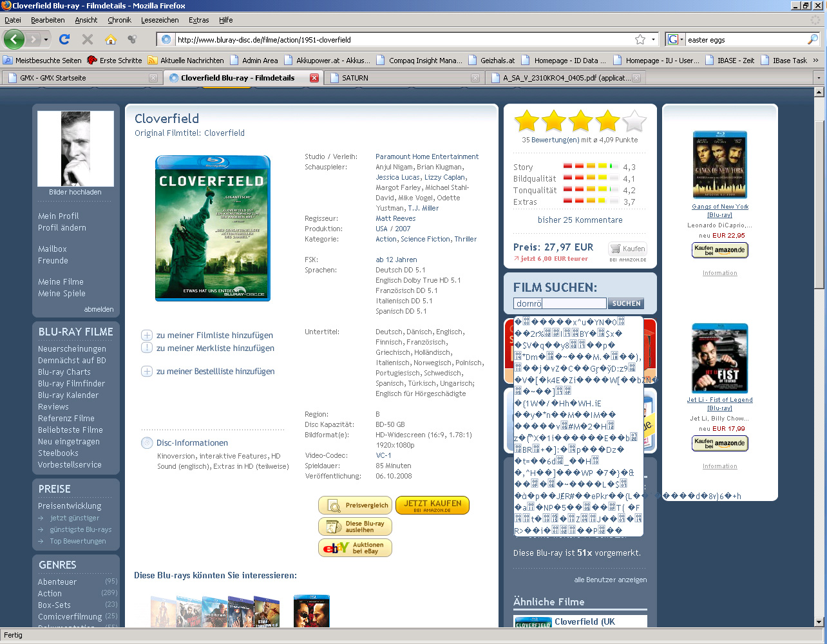Viewport: 827px width, 644px height.
Task: Click the Film Suchen text field
Action: pos(559,303)
